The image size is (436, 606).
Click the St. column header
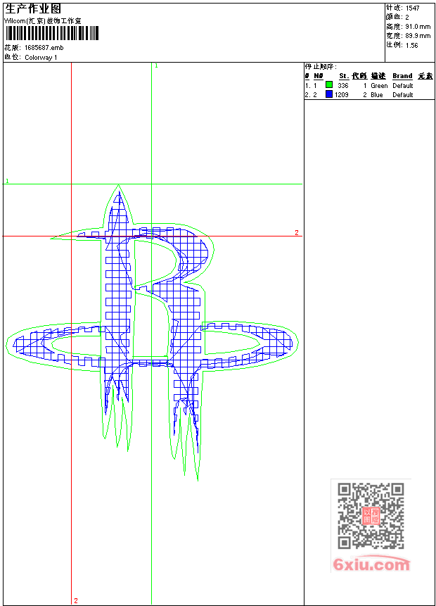(344, 76)
